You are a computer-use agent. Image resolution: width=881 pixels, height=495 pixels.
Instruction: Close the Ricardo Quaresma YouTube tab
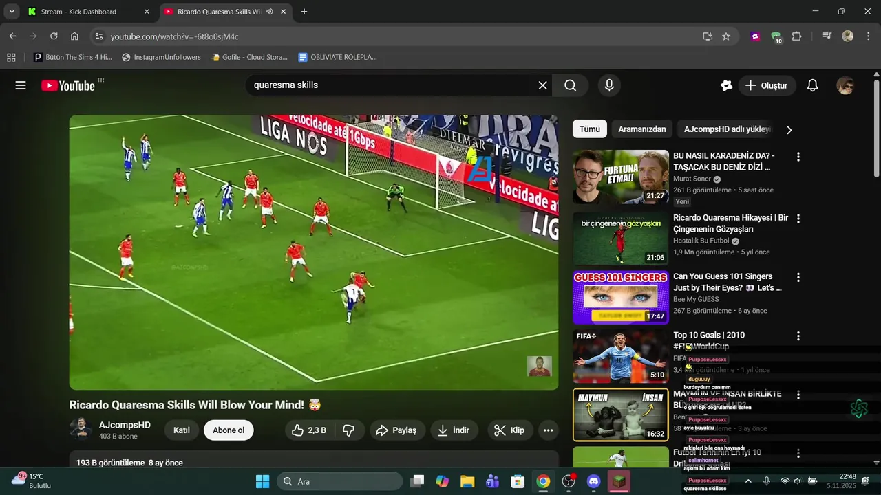284,12
